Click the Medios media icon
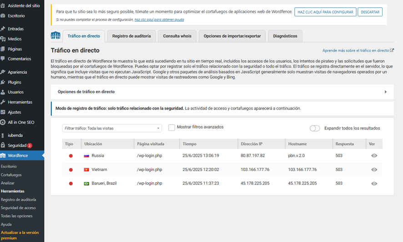 [x=3, y=39]
